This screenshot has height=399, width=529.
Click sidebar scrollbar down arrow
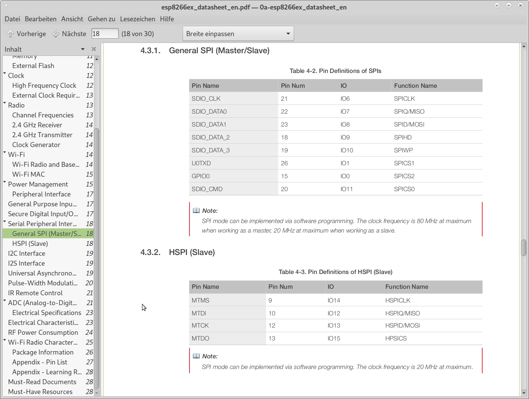pos(96,393)
